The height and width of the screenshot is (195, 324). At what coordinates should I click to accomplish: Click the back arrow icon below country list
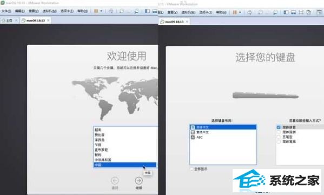pyautogui.click(x=115, y=180)
